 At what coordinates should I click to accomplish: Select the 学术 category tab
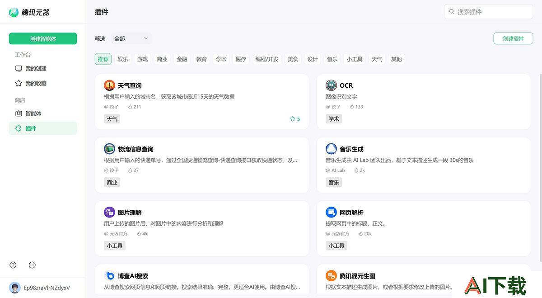(x=221, y=59)
